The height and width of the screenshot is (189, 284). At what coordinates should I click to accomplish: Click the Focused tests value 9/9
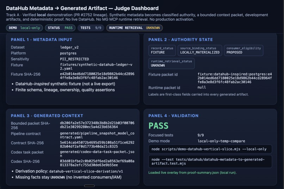point(200,135)
